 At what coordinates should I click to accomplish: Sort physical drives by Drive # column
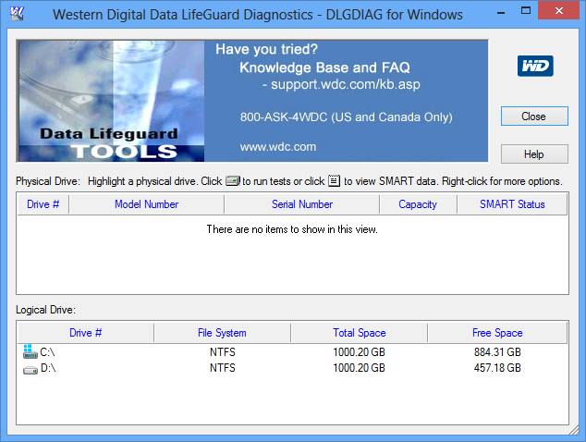click(43, 204)
